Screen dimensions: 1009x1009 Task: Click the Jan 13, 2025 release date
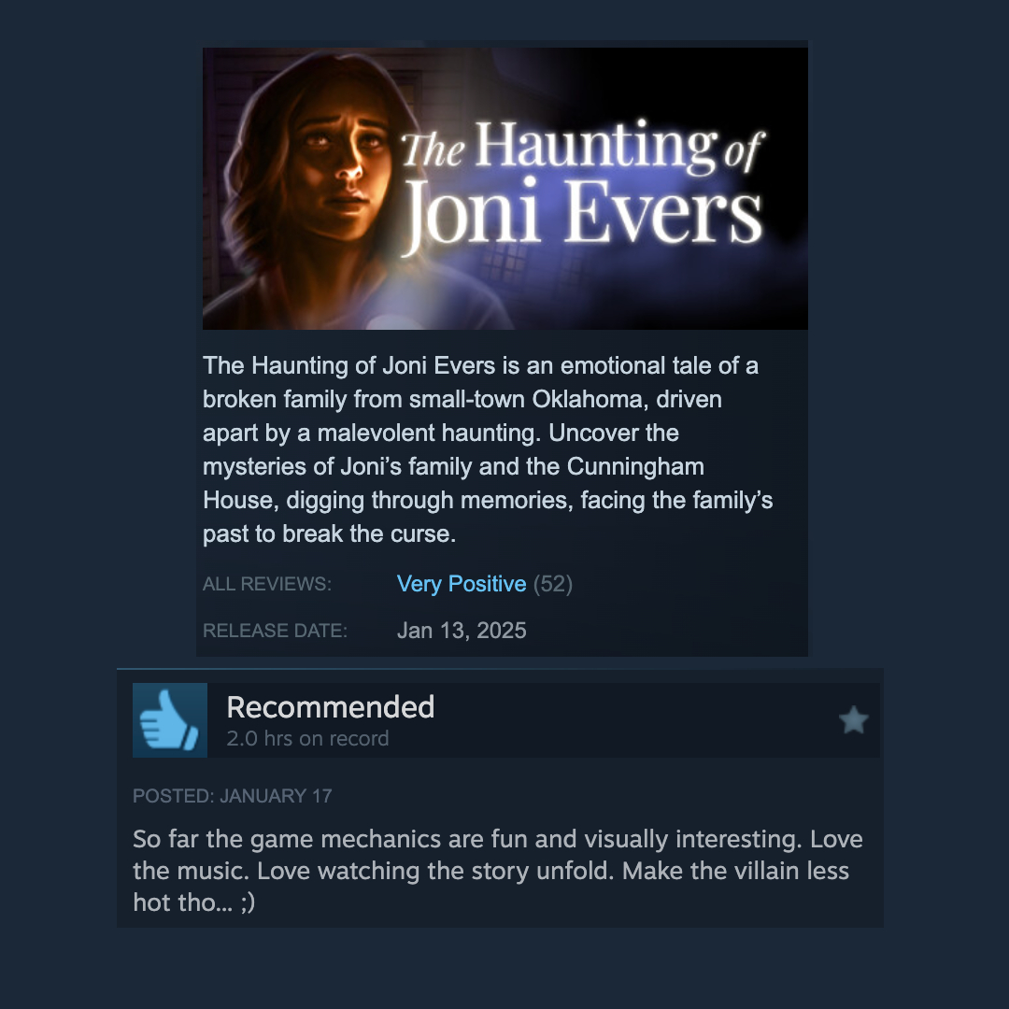click(x=462, y=630)
